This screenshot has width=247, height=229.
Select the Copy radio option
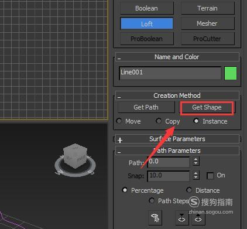point(159,121)
